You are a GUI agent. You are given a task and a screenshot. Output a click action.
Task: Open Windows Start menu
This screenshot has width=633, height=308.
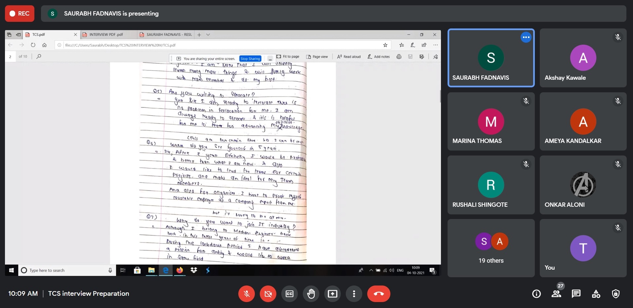click(11, 270)
